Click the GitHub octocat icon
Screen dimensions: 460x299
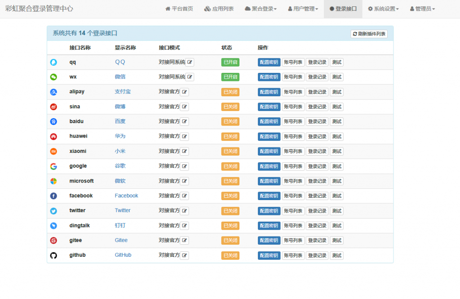point(53,255)
